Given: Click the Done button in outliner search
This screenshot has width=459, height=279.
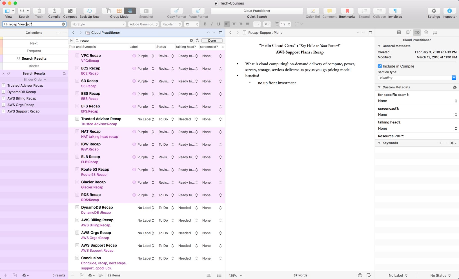Looking at the screenshot, I should [x=212, y=40].
